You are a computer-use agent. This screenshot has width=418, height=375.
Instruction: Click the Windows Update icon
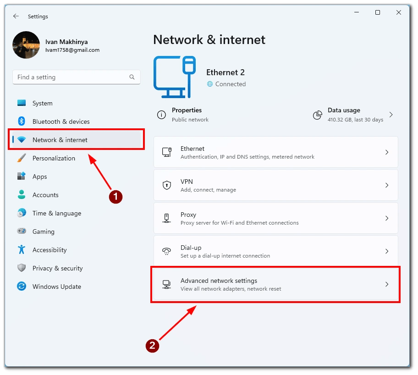tap(22, 286)
